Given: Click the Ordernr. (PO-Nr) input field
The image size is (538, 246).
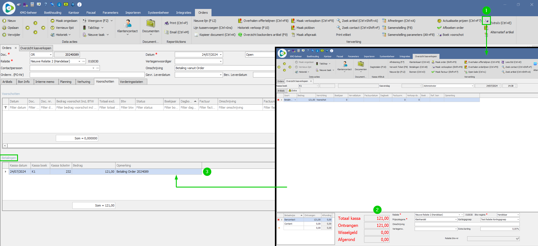Looking at the screenshot, I should point(87,75).
